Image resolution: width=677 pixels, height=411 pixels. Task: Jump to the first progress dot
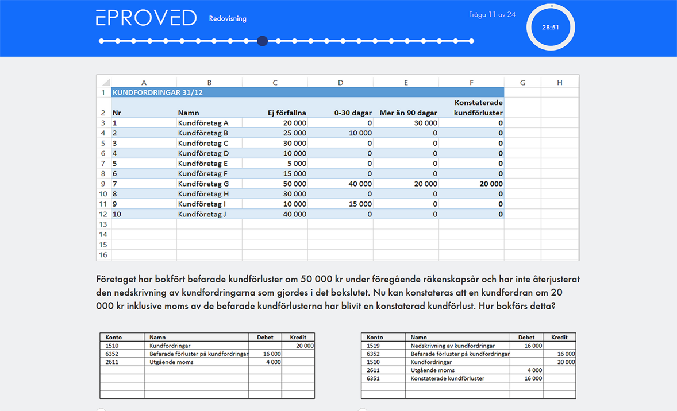coord(102,41)
